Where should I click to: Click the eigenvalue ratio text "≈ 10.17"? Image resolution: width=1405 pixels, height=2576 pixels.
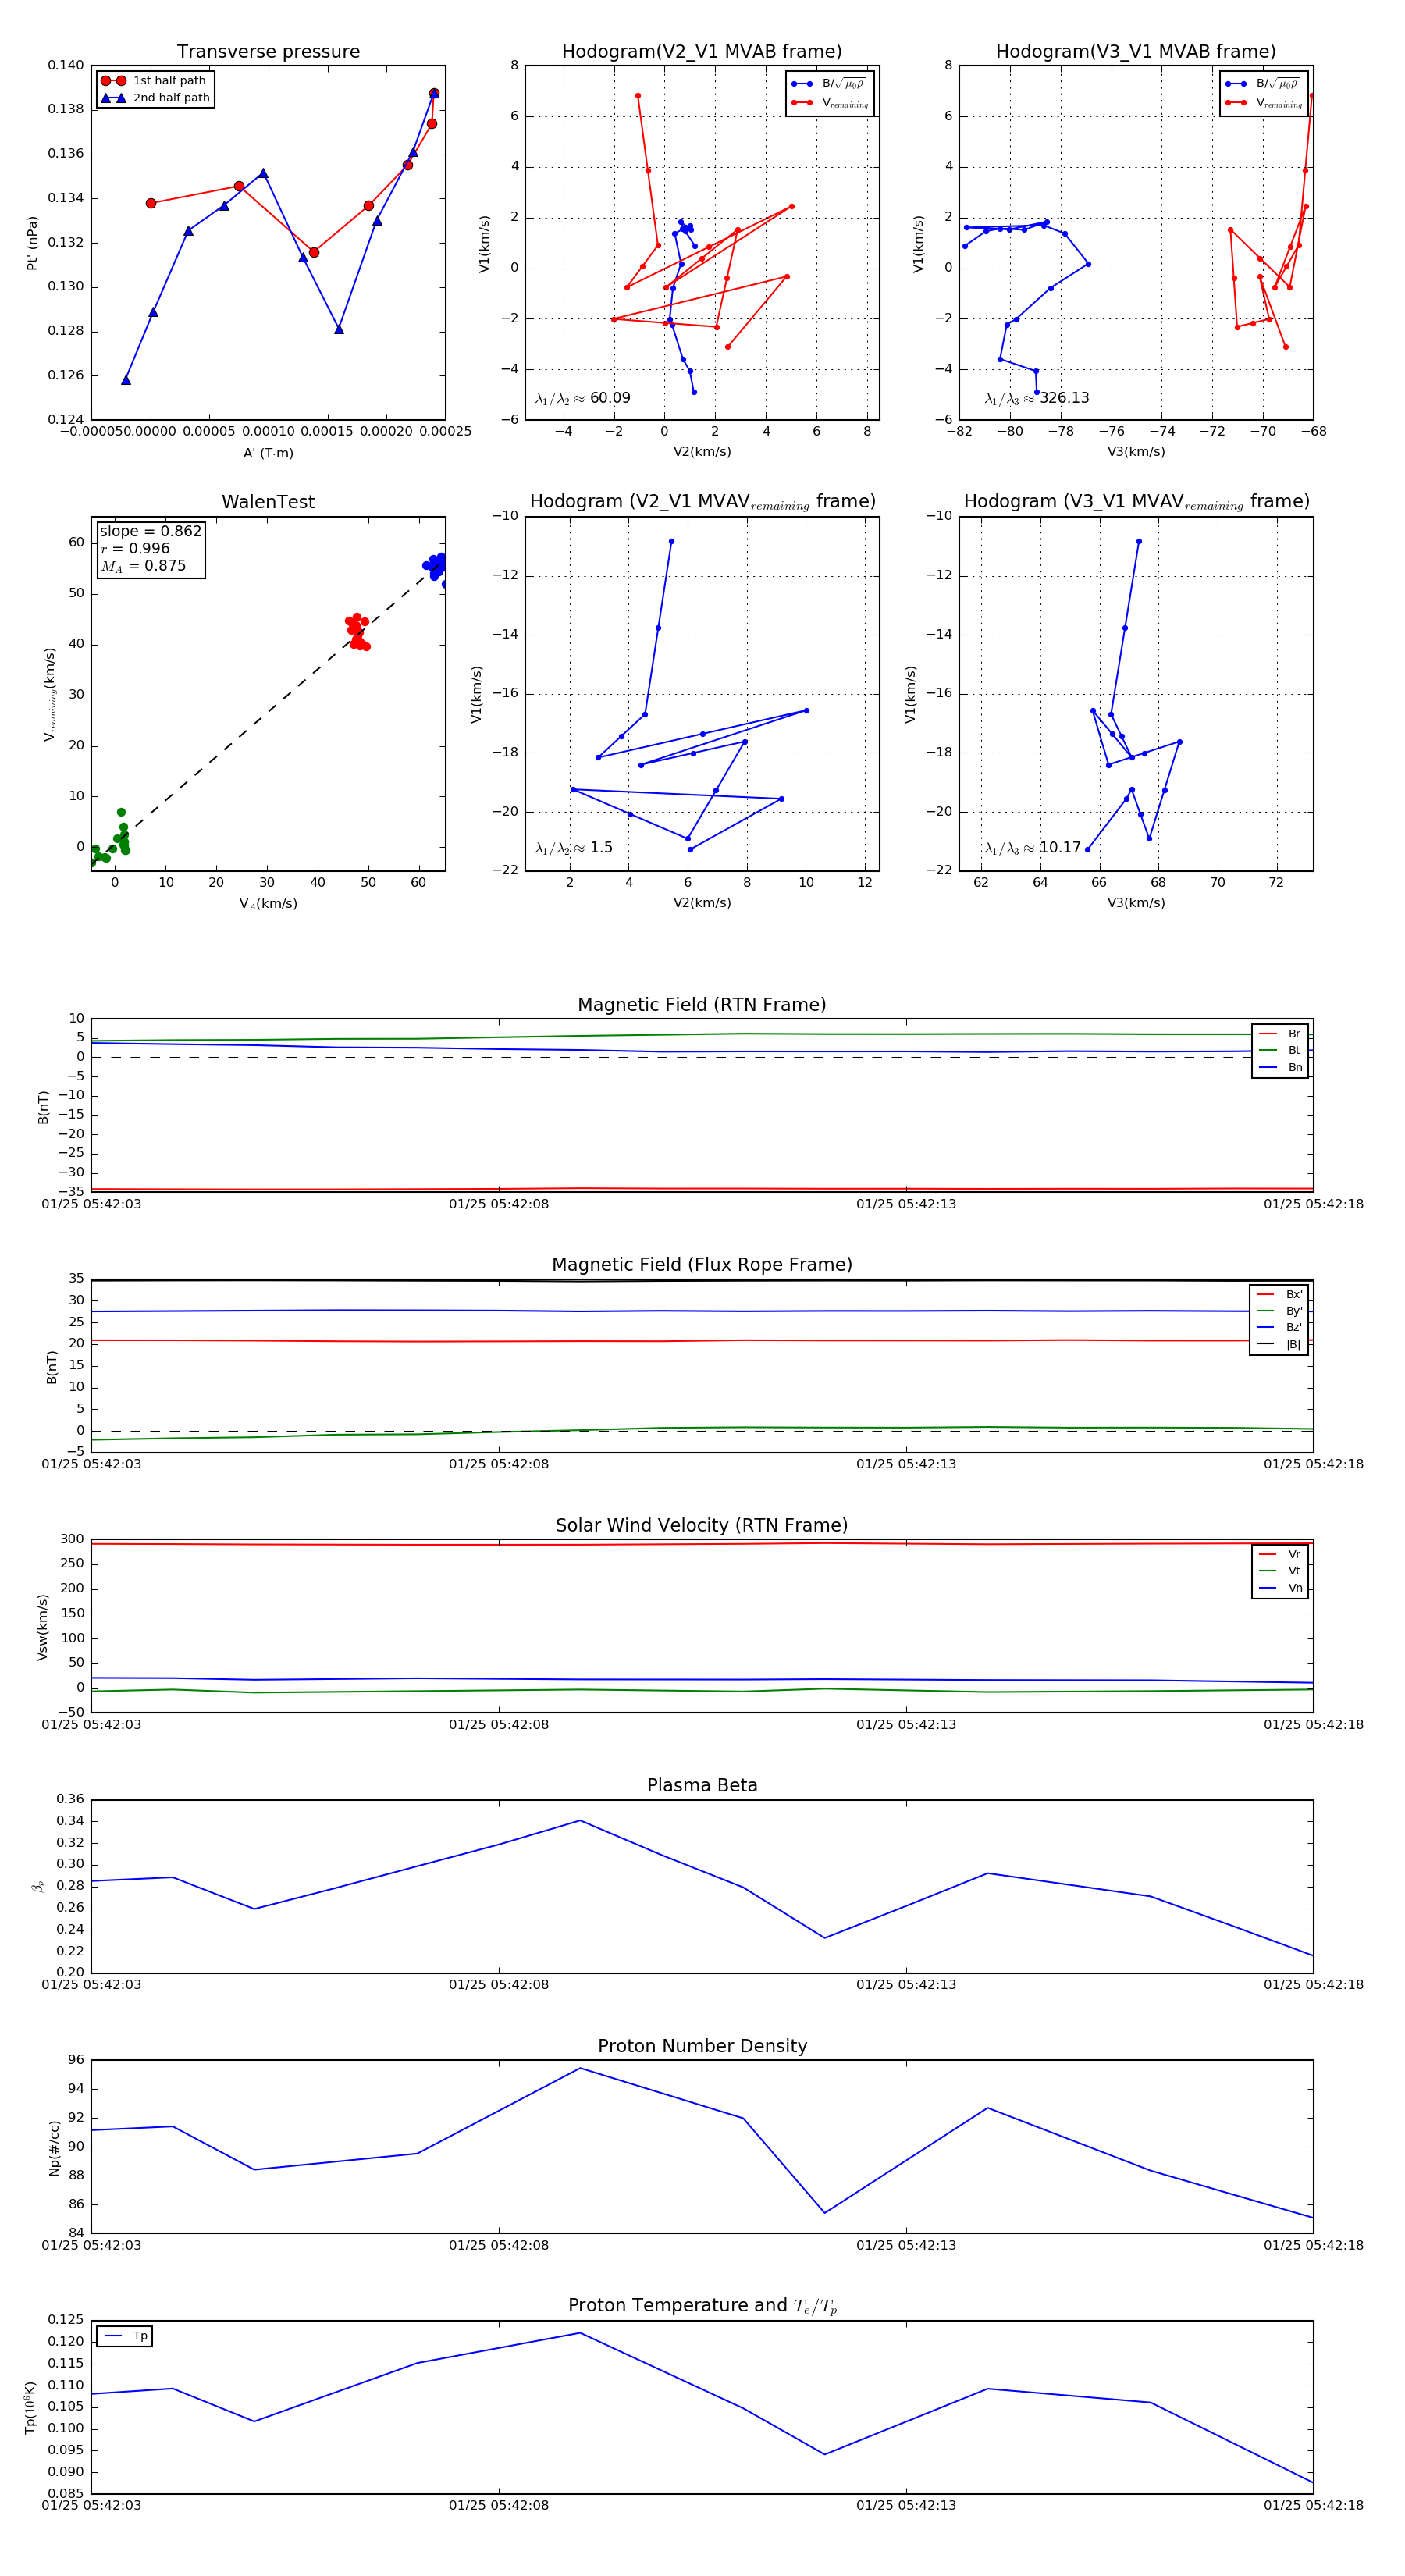(x=1033, y=848)
